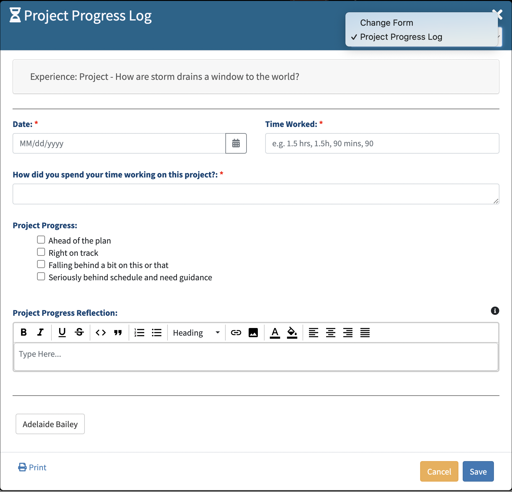This screenshot has height=492, width=512.
Task: Apply italic formatting in the editor toolbar
Action: [40, 332]
